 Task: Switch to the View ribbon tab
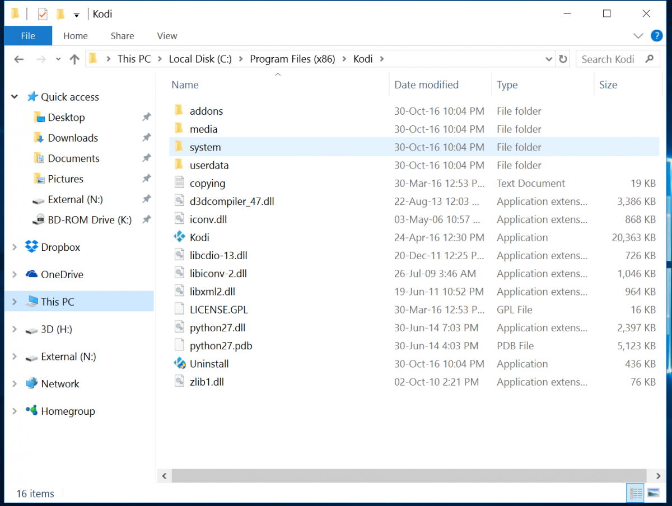[167, 36]
